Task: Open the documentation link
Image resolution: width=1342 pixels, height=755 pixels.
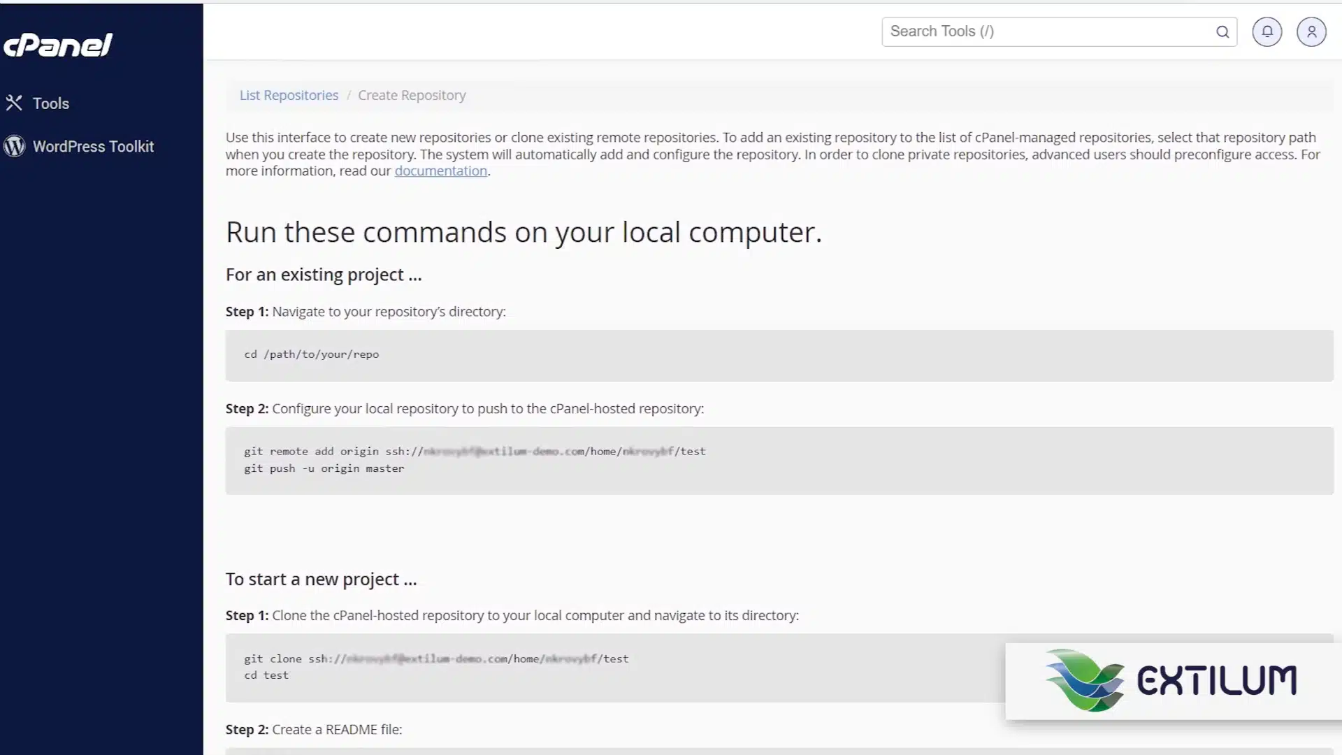Action: tap(440, 171)
